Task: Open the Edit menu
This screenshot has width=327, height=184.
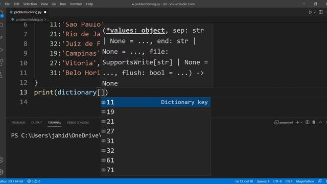Action: (16, 4)
